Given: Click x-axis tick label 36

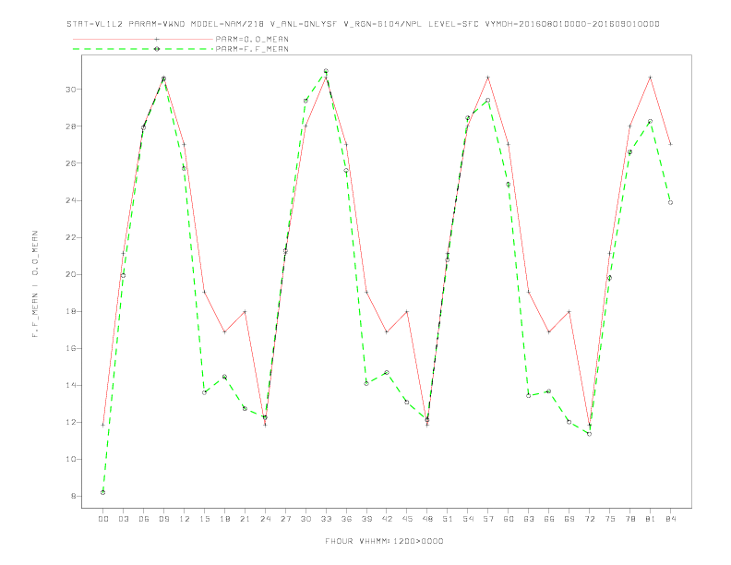Looking at the screenshot, I should click(346, 519).
